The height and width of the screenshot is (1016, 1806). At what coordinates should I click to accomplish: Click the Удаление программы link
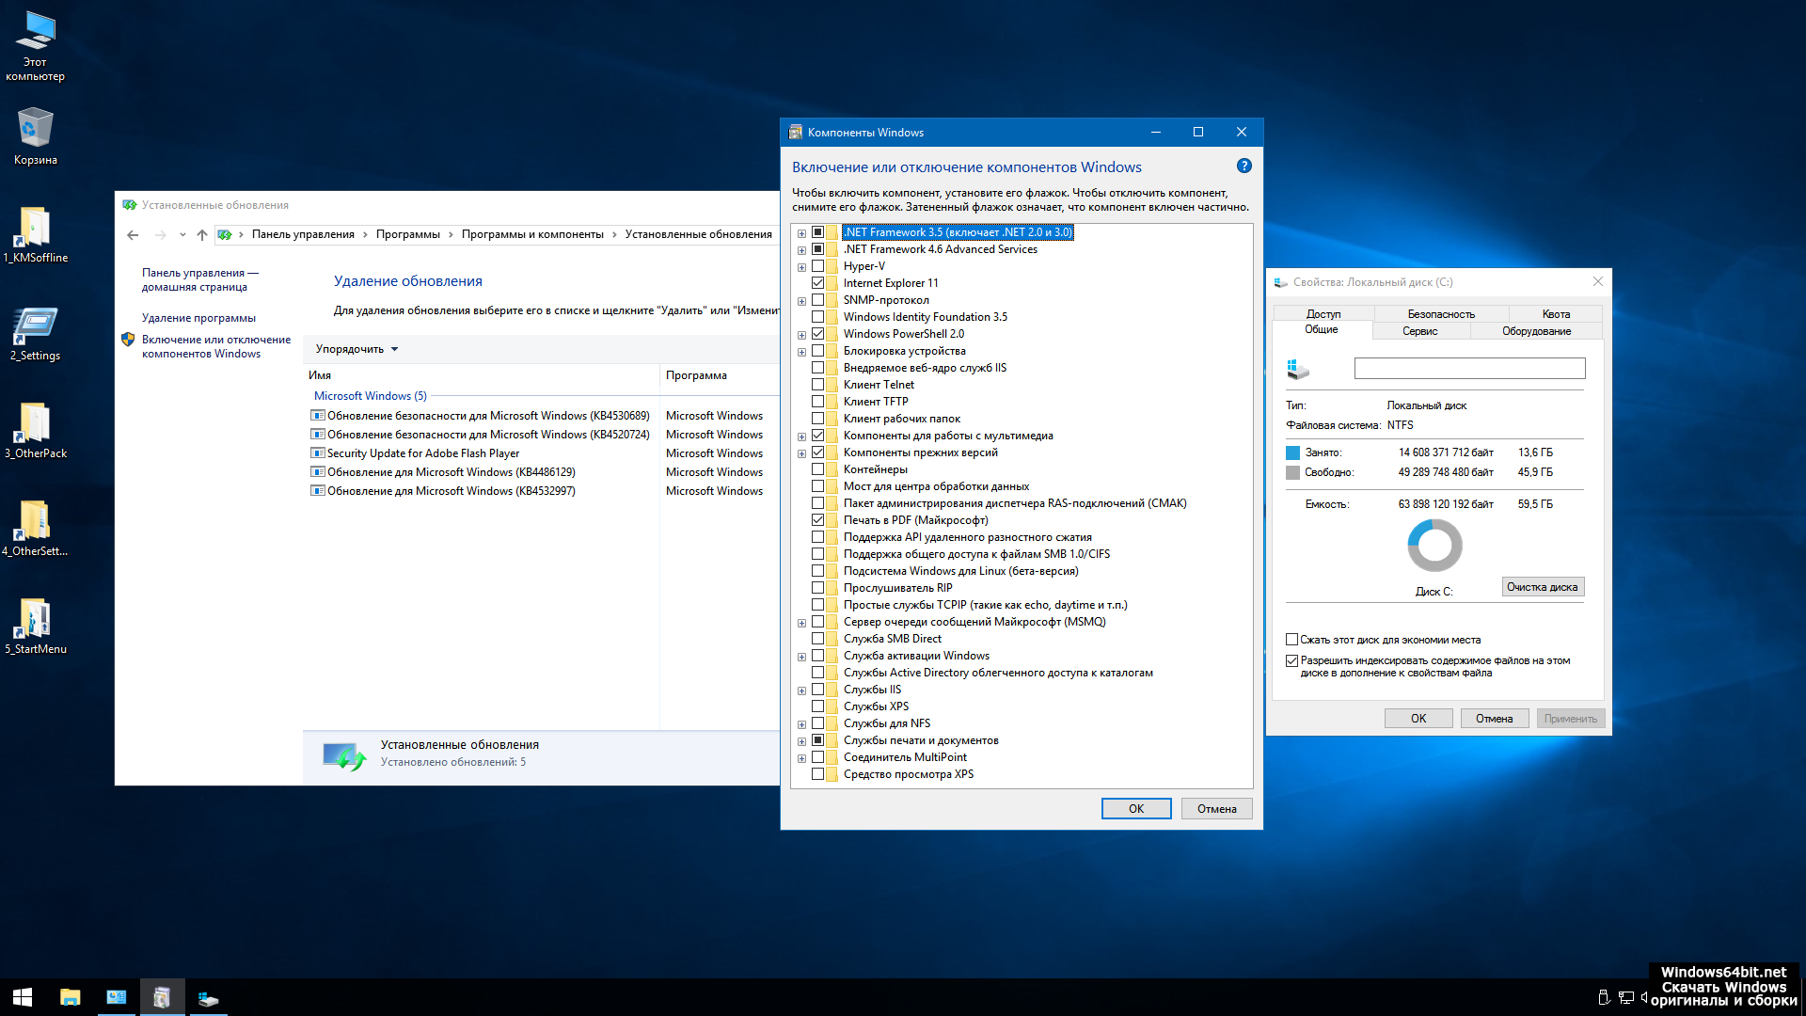coord(198,318)
